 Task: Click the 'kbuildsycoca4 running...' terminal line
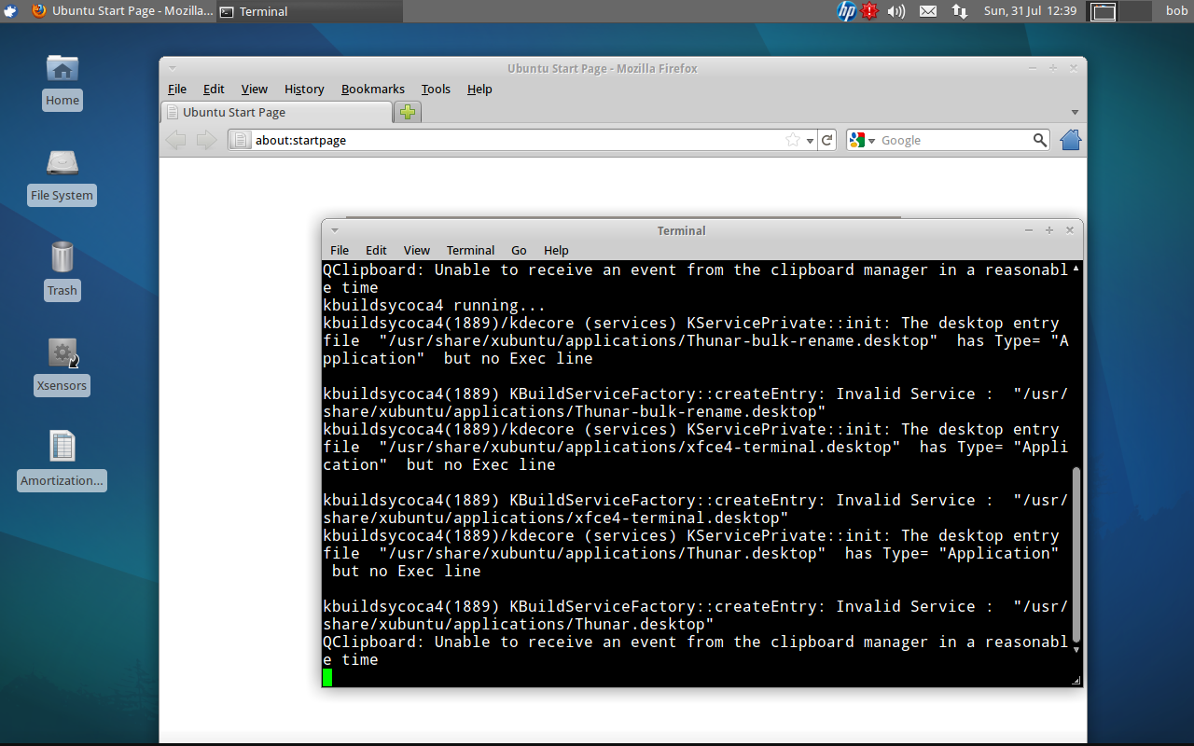click(434, 305)
